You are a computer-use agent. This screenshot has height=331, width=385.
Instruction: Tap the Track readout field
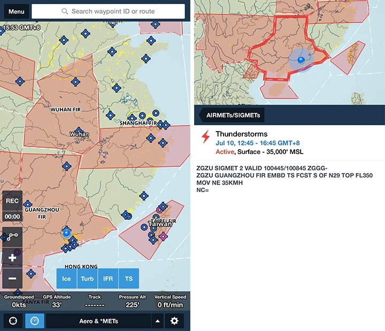pos(95,301)
